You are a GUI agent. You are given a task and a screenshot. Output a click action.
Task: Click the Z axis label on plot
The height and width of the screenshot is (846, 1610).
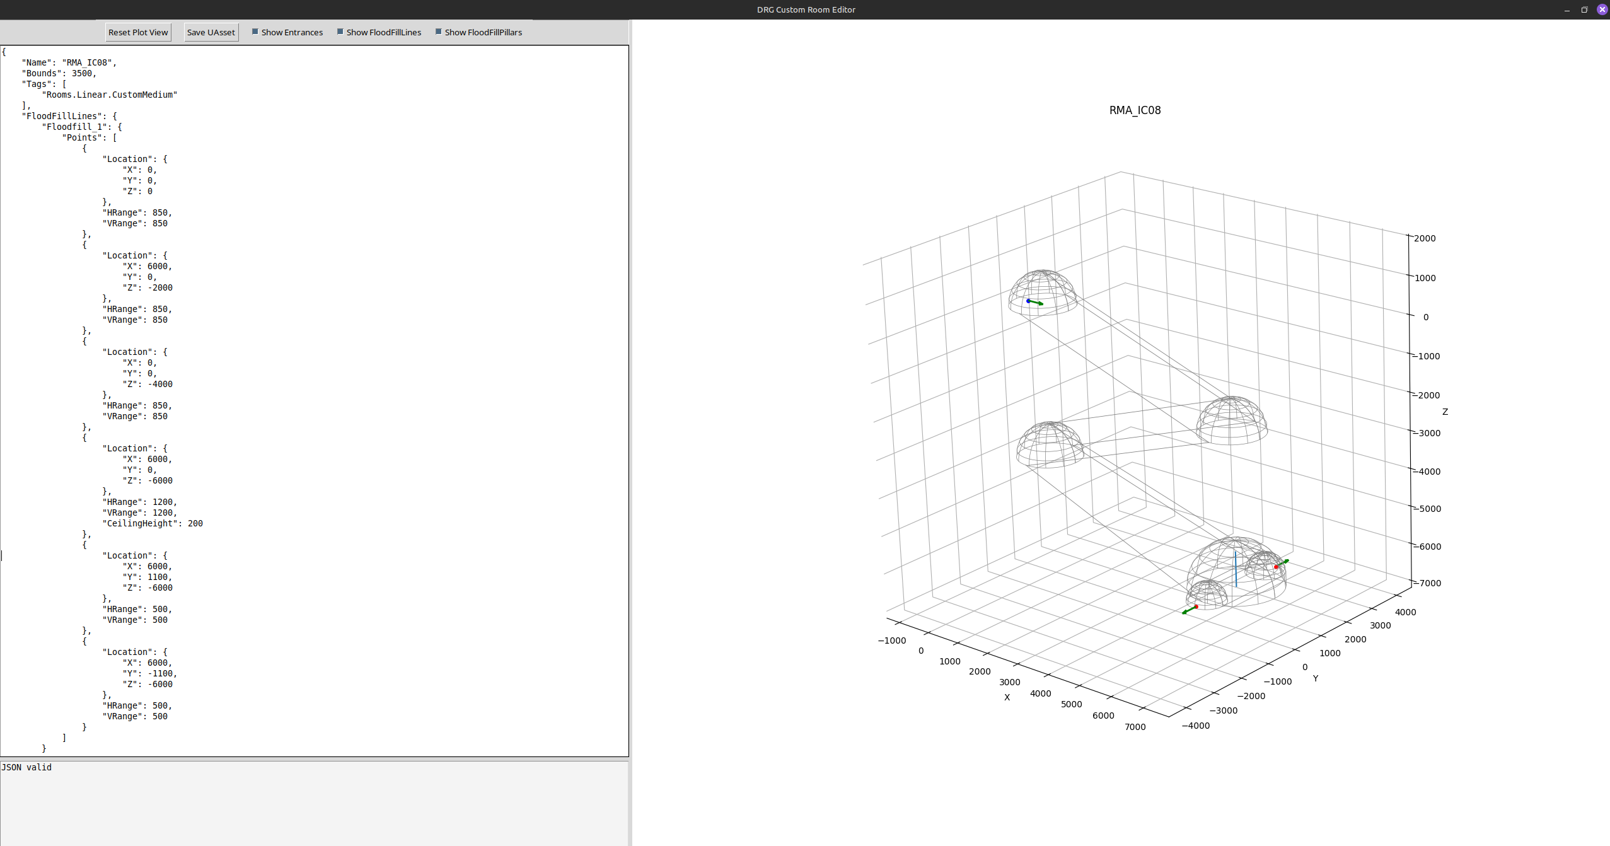pyautogui.click(x=1445, y=412)
